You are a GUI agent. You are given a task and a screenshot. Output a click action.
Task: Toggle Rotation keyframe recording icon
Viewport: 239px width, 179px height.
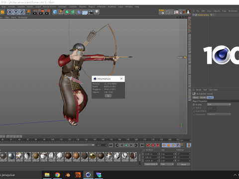point(173,145)
